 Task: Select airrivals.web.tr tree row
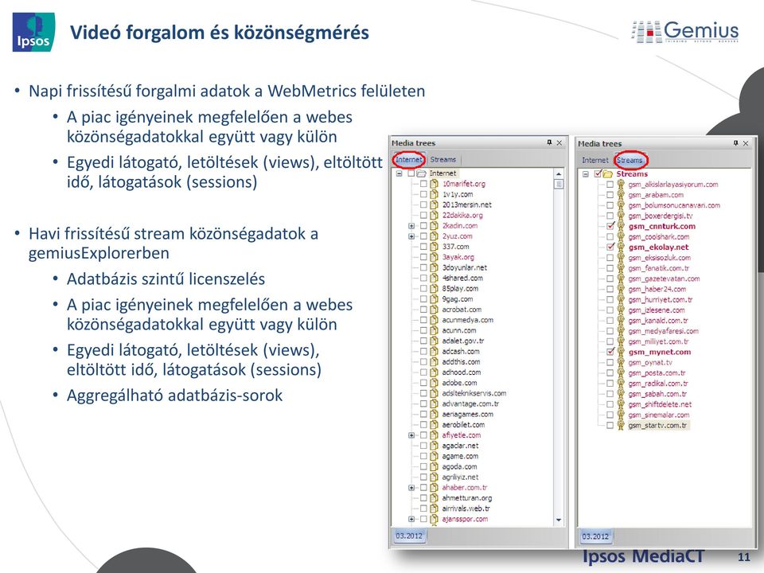466,509
